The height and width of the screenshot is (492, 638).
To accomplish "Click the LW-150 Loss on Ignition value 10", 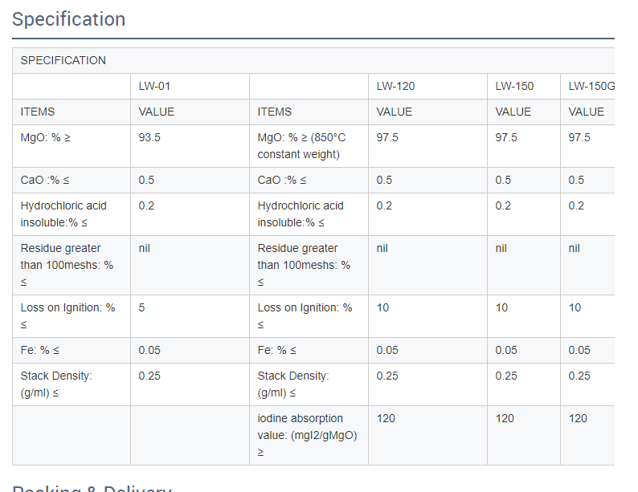I will [501, 307].
